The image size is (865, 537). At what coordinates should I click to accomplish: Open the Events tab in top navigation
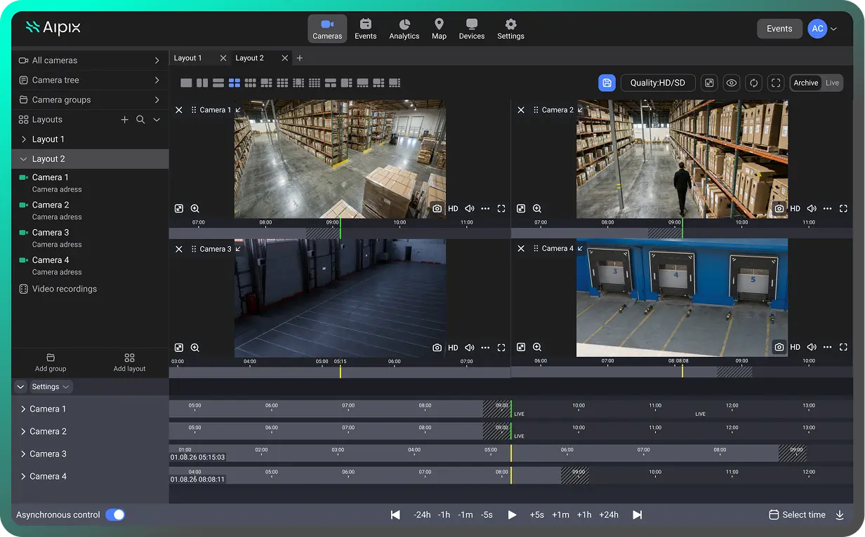point(365,29)
